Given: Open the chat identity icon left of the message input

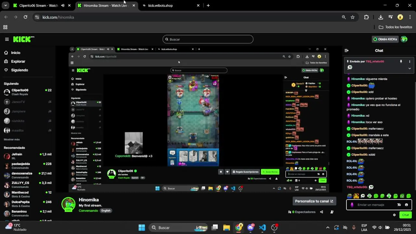Looking at the screenshot, I should point(352,205).
